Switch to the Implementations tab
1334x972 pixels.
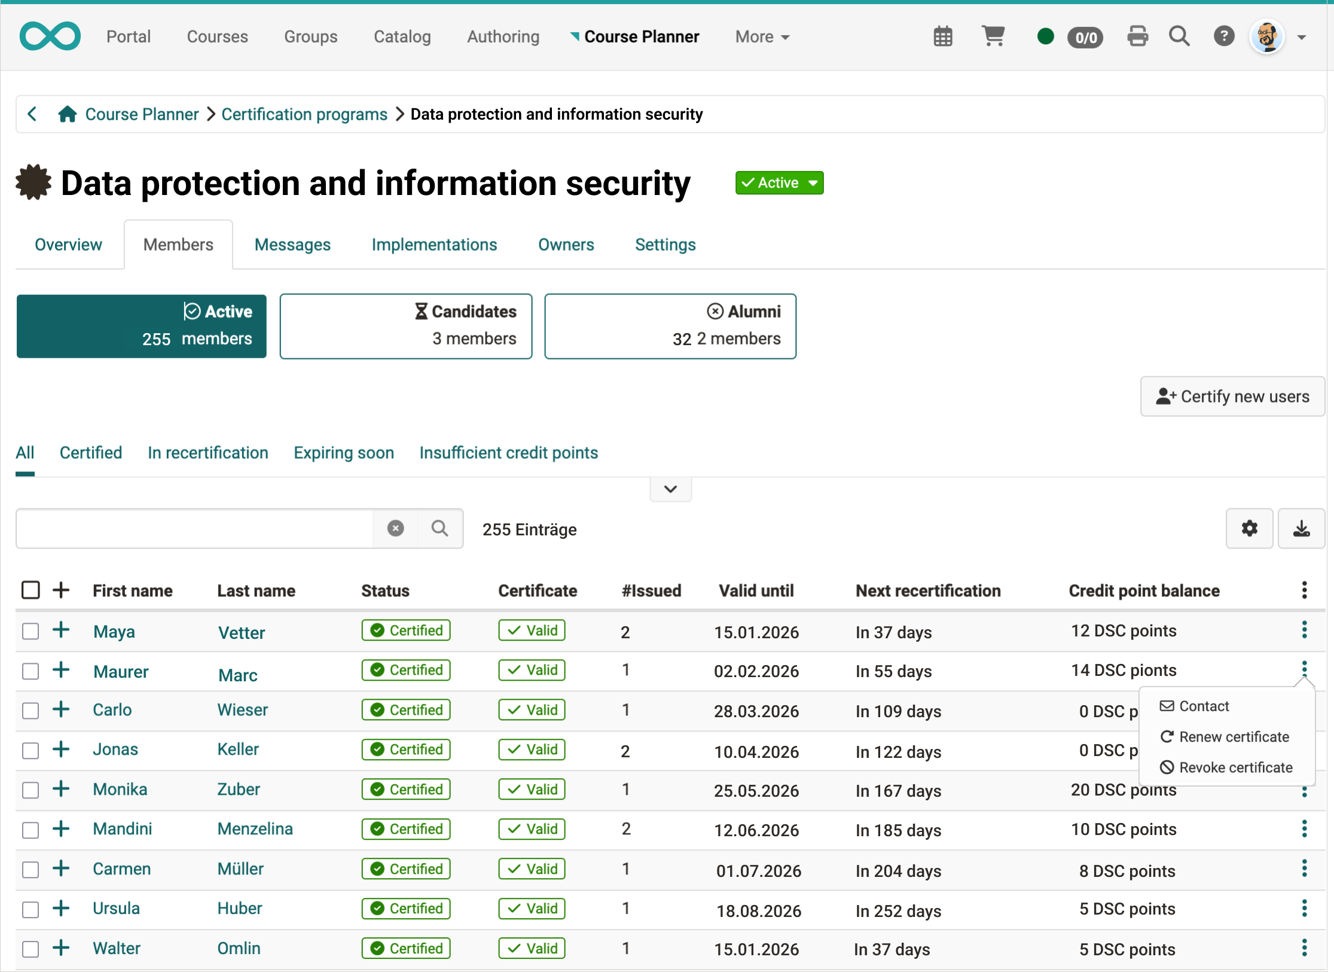434,245
